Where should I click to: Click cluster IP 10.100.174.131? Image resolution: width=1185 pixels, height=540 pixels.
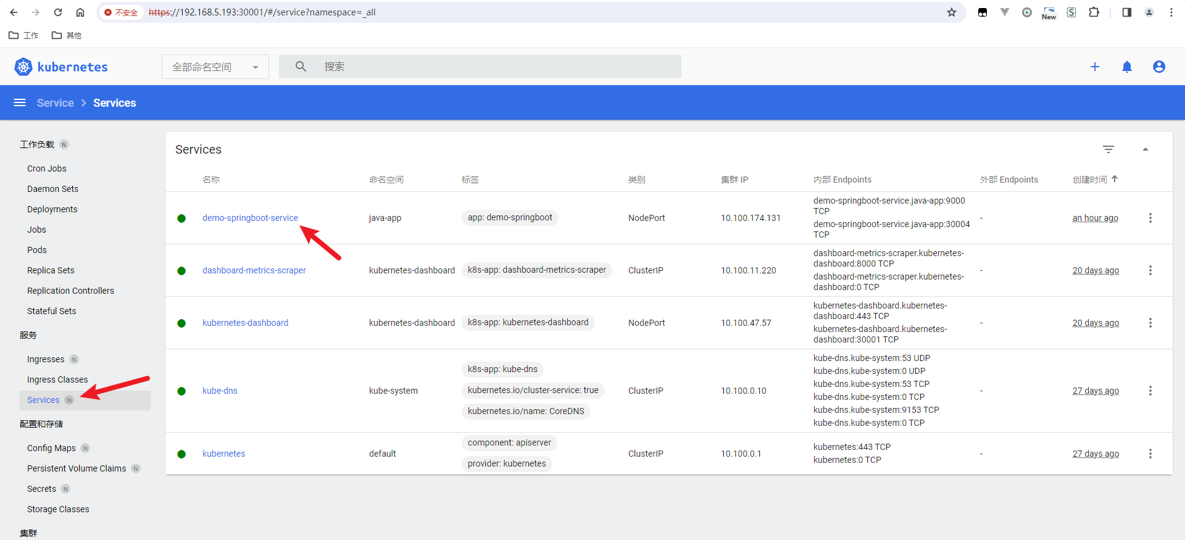coord(750,218)
